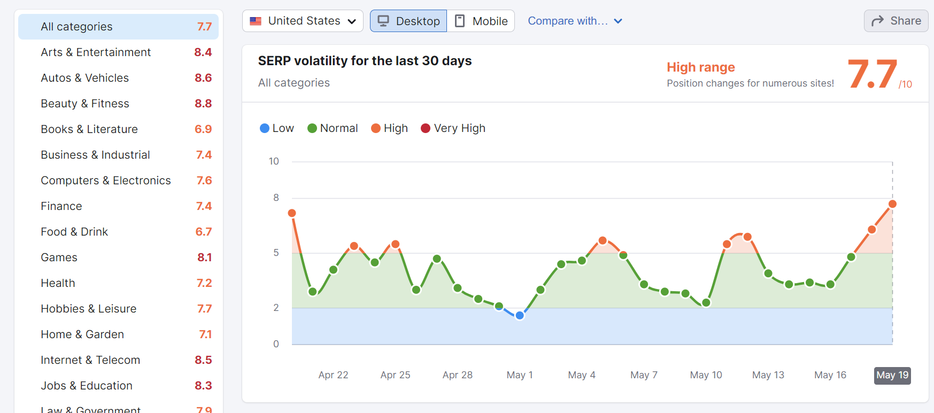Select the Arts & Entertainment category
The width and height of the screenshot is (934, 413).
click(118, 52)
